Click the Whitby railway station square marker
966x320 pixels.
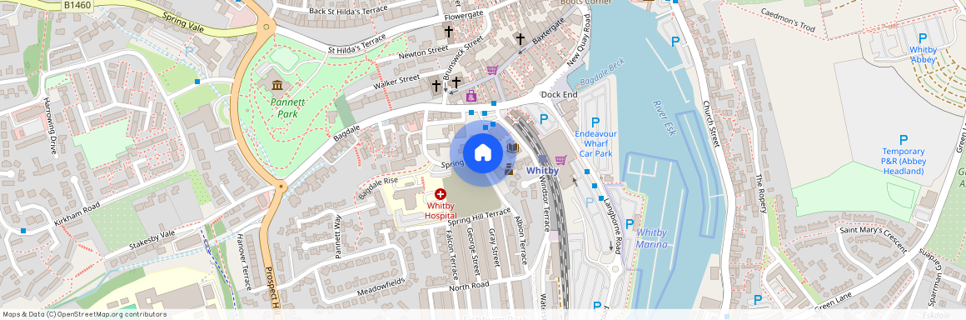pyautogui.click(x=542, y=159)
